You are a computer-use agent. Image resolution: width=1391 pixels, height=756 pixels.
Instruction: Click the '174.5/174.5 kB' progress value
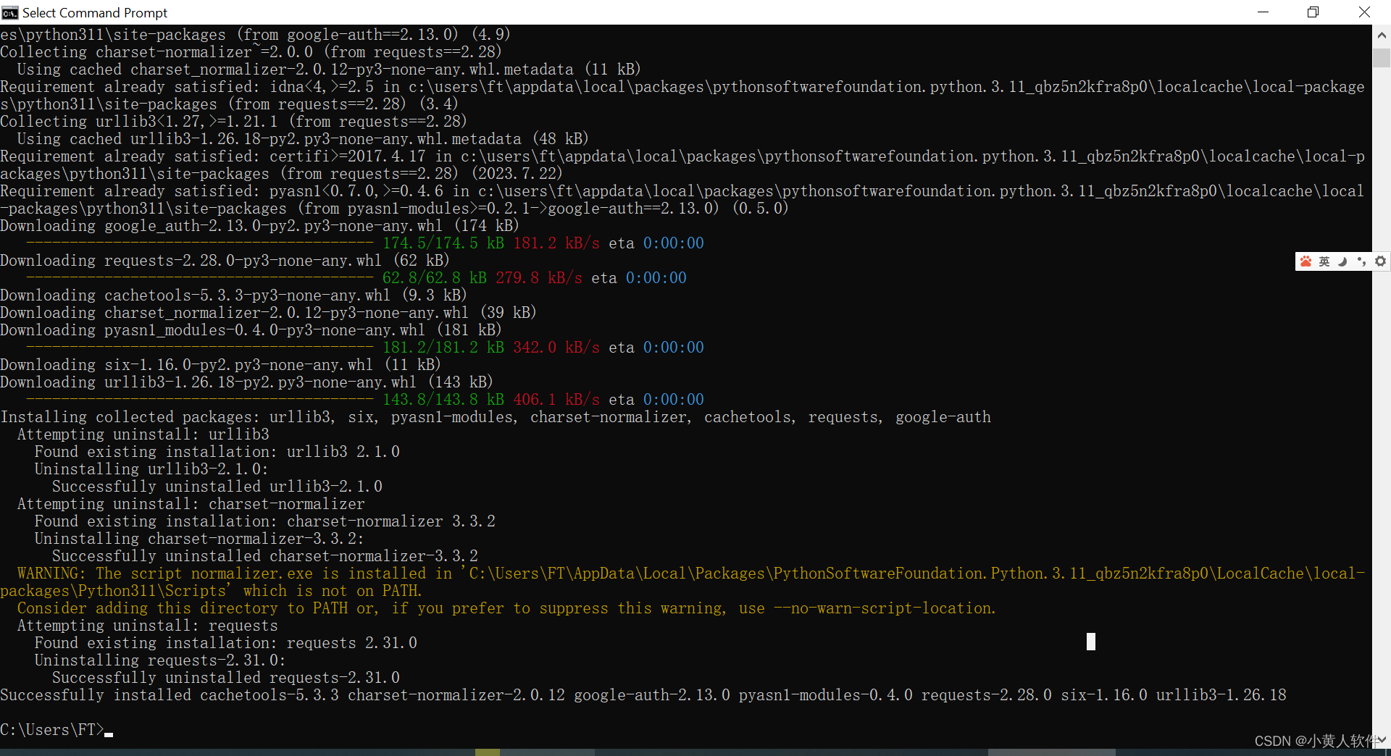coord(443,243)
